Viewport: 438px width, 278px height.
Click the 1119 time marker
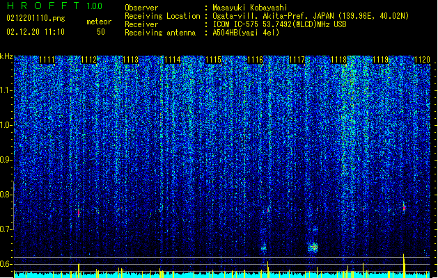click(381, 60)
